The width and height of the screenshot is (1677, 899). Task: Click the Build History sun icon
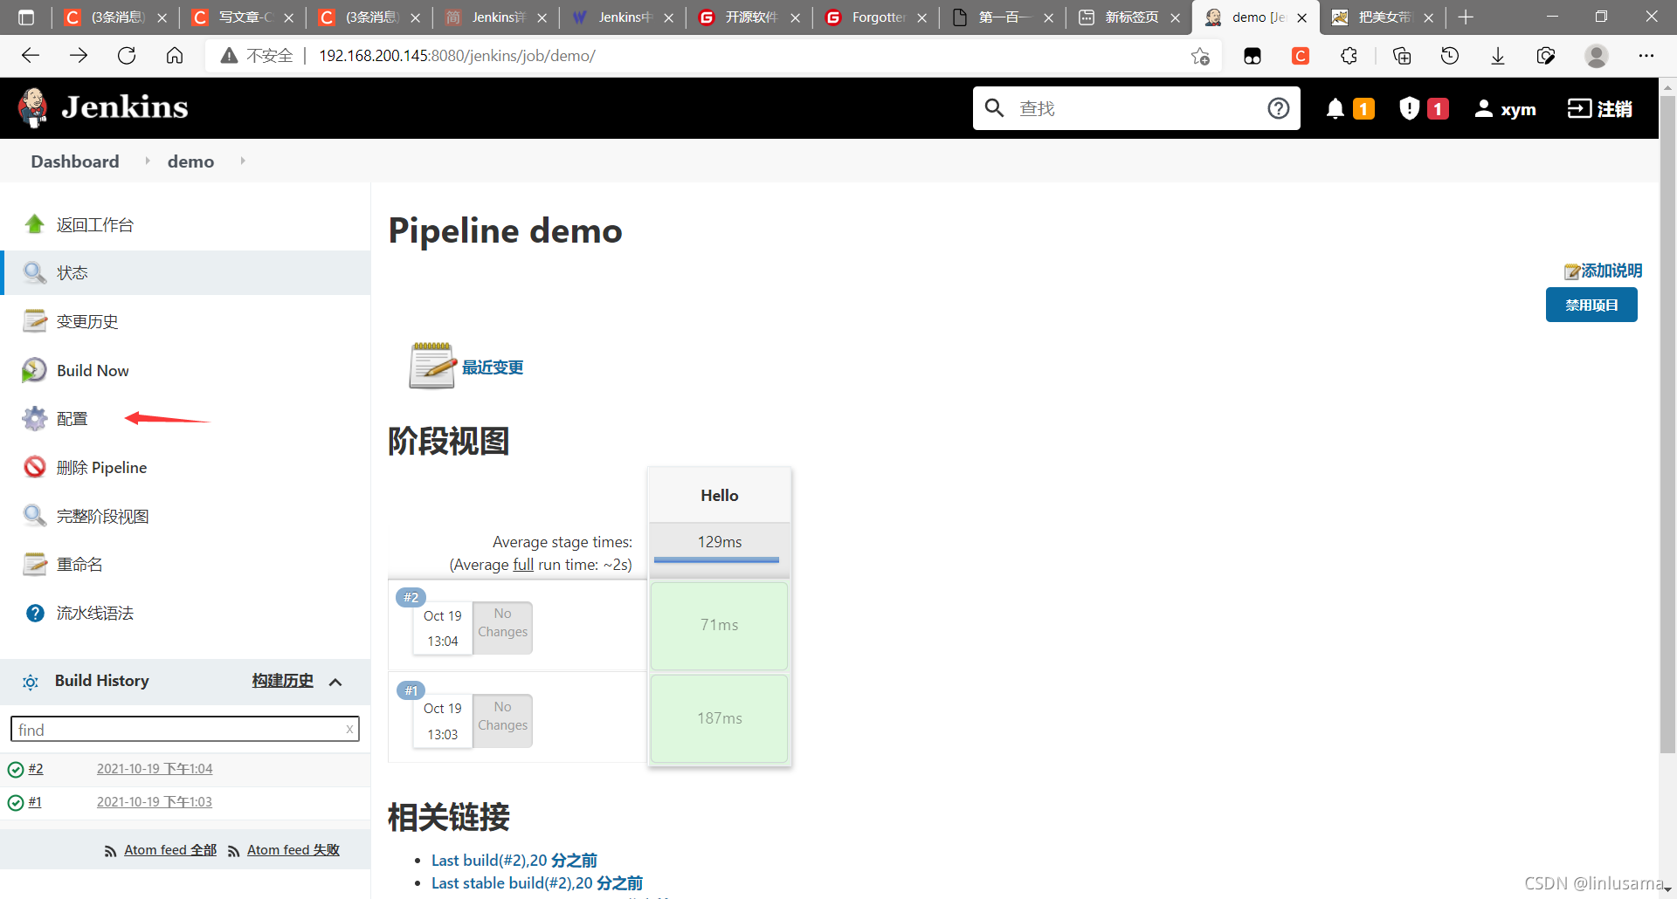tap(31, 682)
